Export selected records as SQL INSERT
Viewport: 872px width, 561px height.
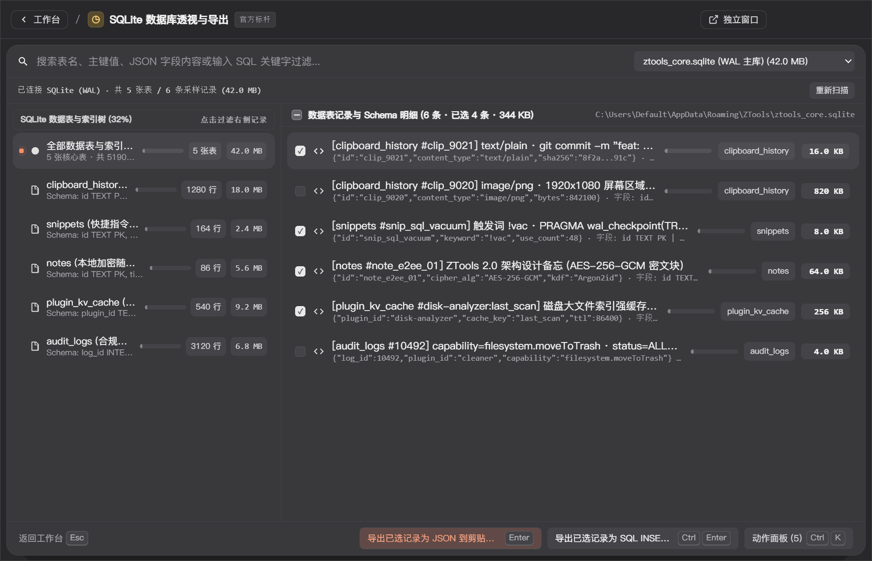642,538
